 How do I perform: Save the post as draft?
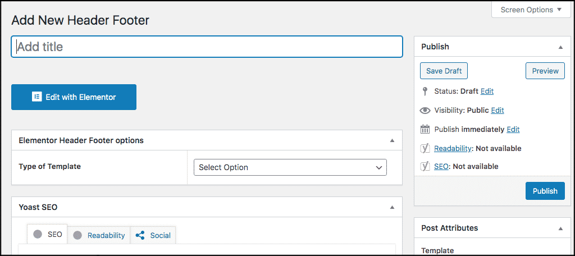coord(444,71)
